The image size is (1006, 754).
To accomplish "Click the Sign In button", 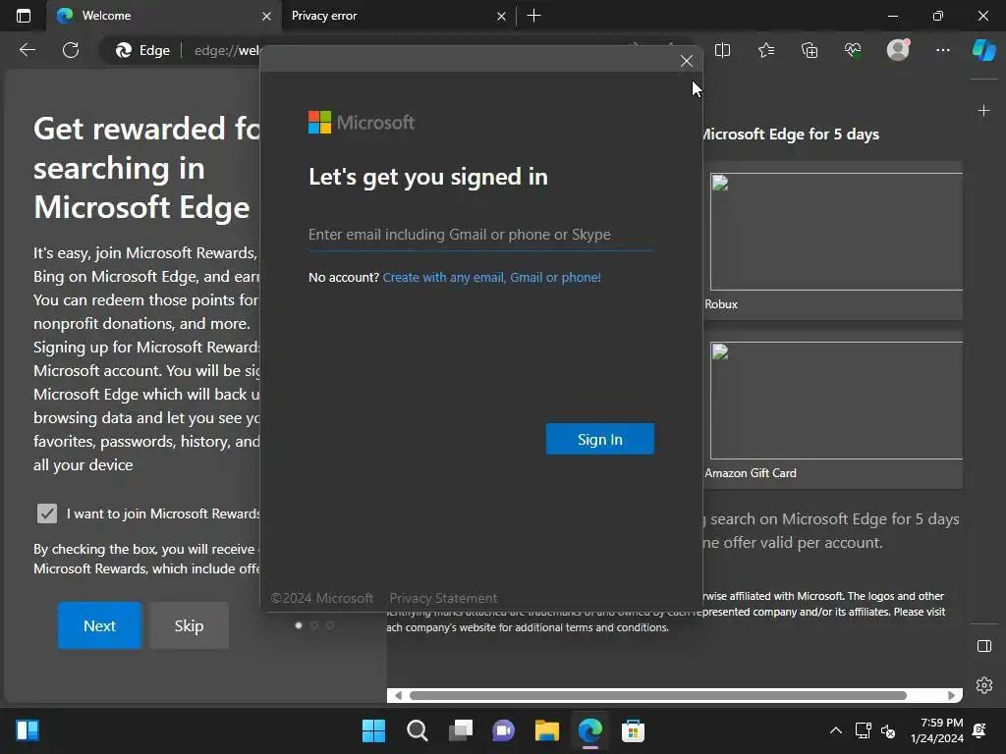I will point(600,439).
